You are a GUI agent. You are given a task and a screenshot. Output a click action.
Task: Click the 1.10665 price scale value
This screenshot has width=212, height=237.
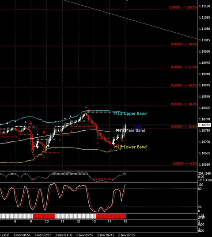coord(204,153)
